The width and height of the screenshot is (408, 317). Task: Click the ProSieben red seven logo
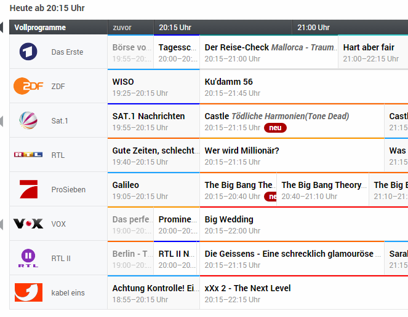29,189
